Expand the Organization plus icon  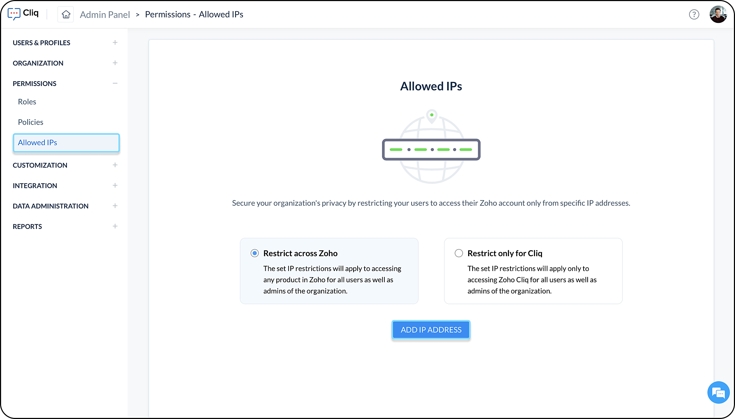pyautogui.click(x=115, y=63)
